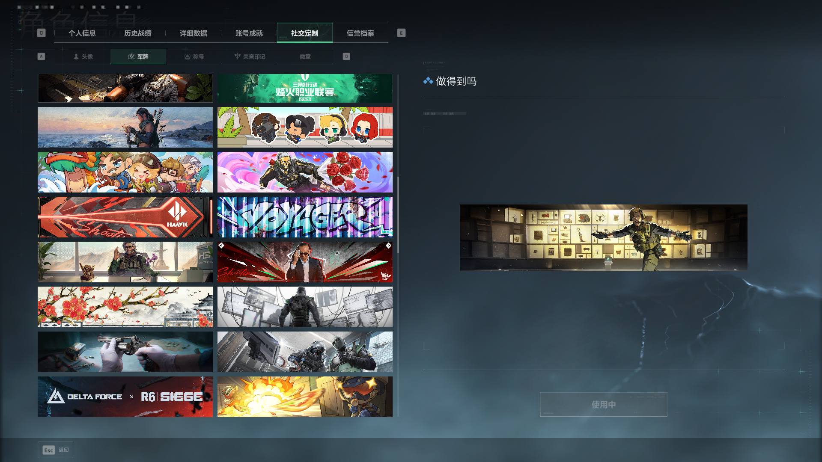Image resolution: width=822 pixels, height=462 pixels.
Task: Select the 账号成就 tab
Action: (249, 33)
